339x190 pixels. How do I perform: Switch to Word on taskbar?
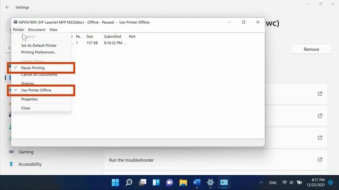[197, 183]
